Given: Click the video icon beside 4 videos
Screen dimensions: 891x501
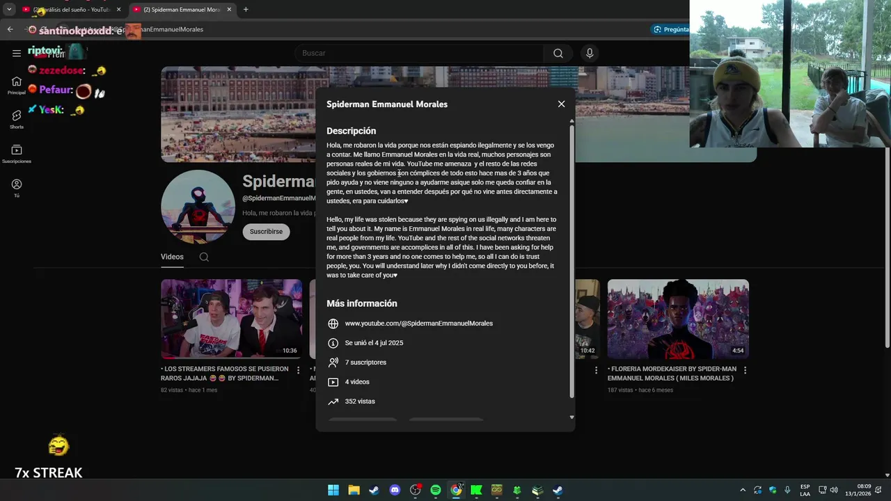Looking at the screenshot, I should [333, 382].
